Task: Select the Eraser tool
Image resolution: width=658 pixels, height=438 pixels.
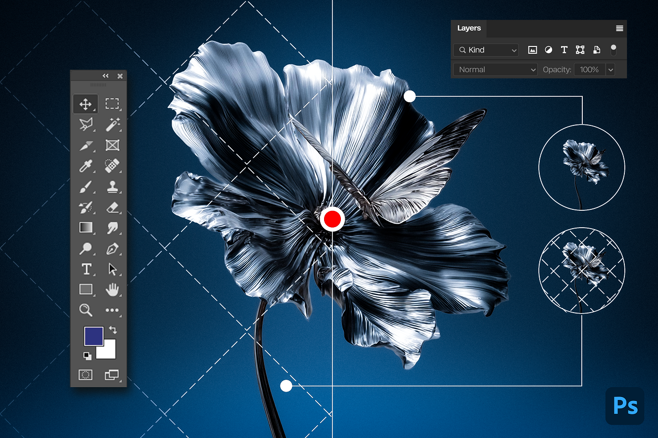Action: click(113, 207)
